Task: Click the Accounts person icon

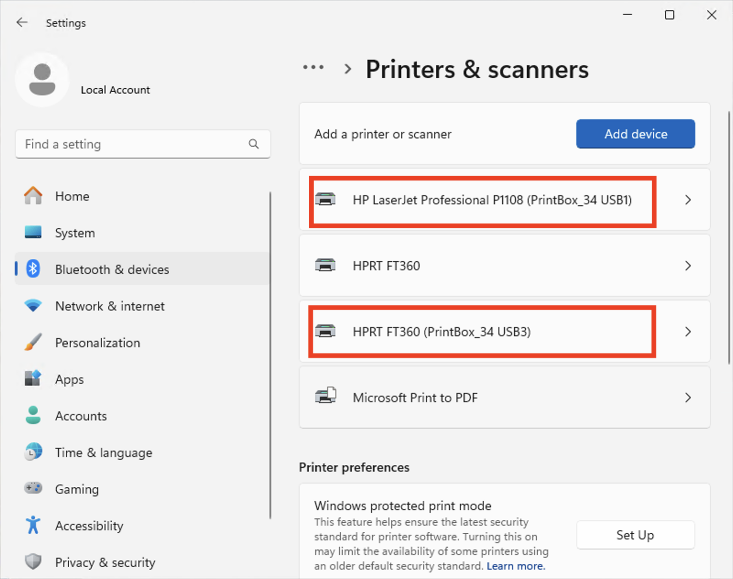Action: click(x=32, y=416)
